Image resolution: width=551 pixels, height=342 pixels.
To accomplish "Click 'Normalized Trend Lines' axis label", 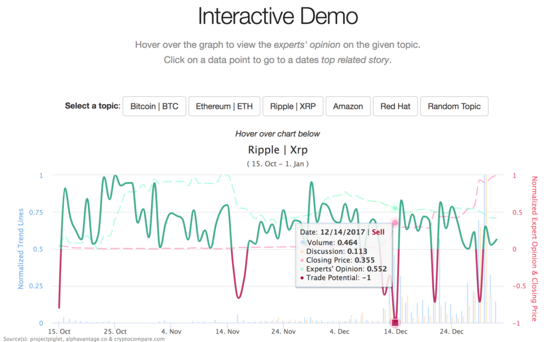I will pos(21,248).
